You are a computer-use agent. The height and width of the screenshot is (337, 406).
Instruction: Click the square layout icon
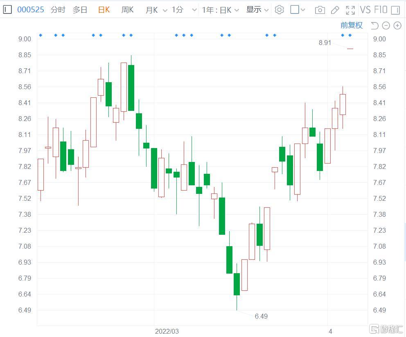(295, 9)
